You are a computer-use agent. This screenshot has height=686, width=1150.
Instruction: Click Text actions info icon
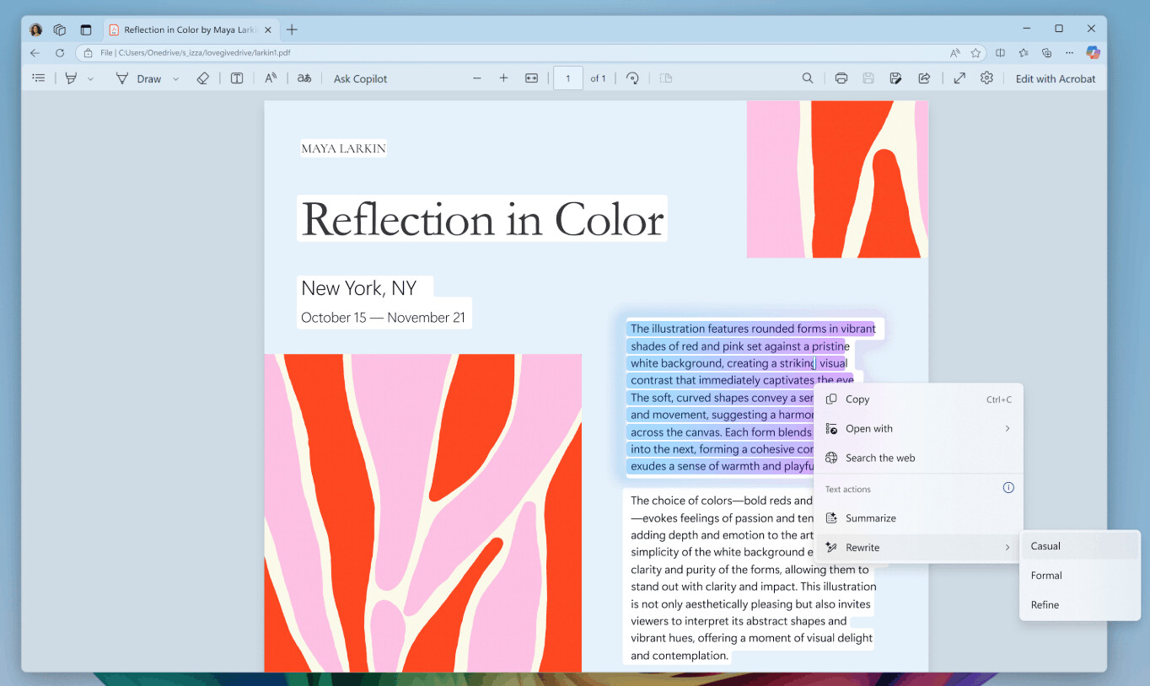[1008, 488]
